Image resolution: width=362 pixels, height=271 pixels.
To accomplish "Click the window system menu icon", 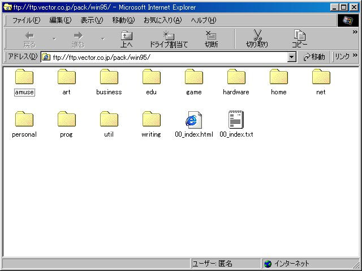I will [x=8, y=7].
